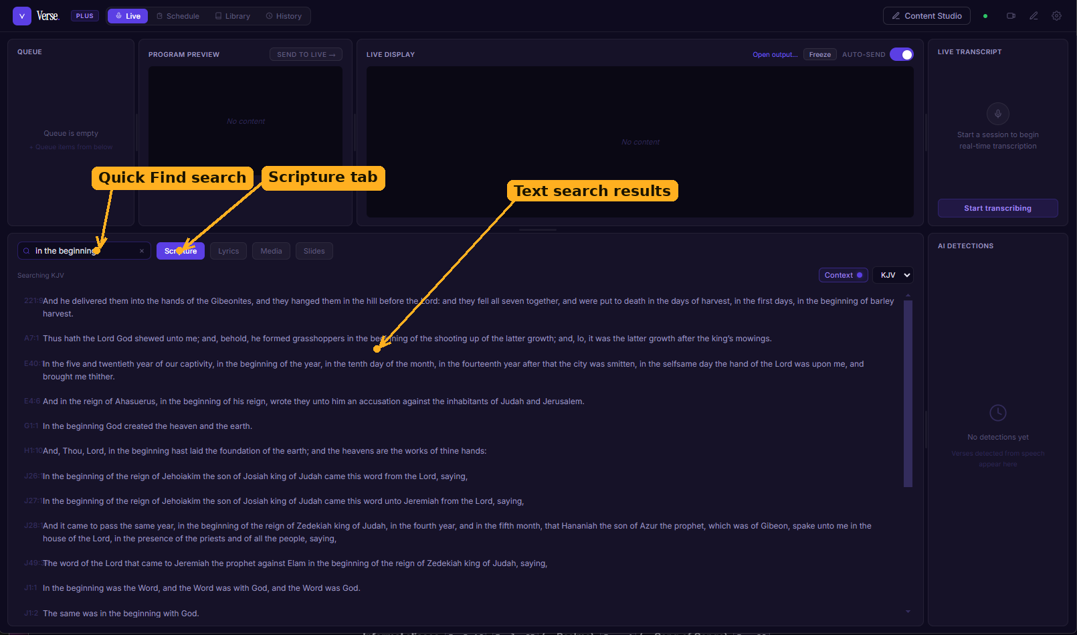This screenshot has width=1077, height=635.
Task: Open settings gear icon in header
Action: (x=1056, y=16)
